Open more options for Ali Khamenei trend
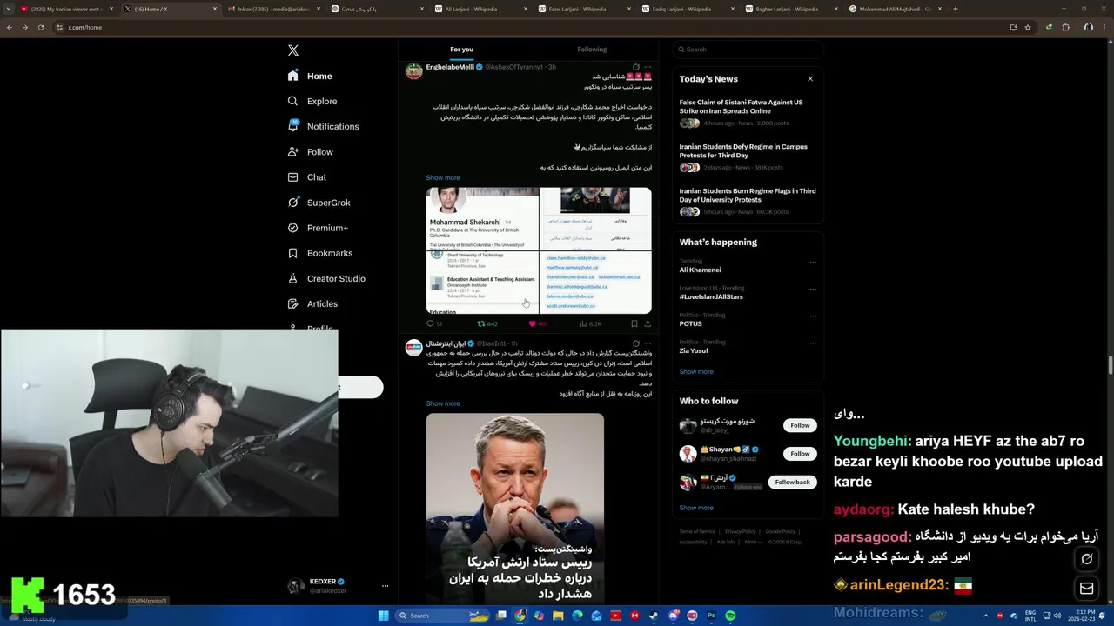 (813, 262)
